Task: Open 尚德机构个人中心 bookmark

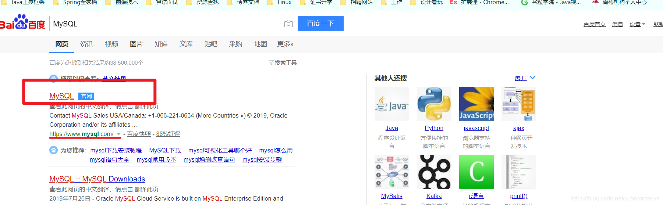Action: 620,2
